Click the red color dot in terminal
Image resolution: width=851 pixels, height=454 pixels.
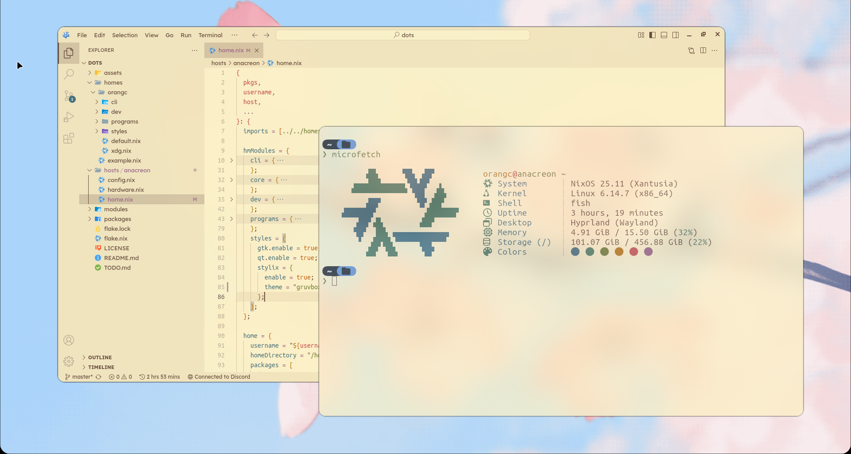pyautogui.click(x=634, y=252)
